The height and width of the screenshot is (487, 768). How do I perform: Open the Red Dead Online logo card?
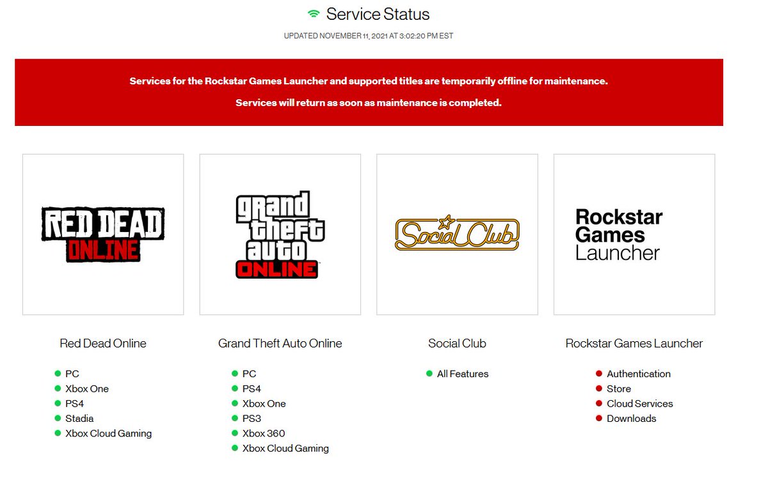coord(103,235)
